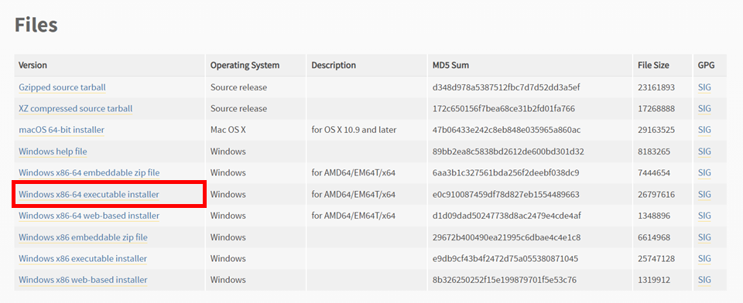
Task: Click file size 23161893
Action: click(656, 87)
